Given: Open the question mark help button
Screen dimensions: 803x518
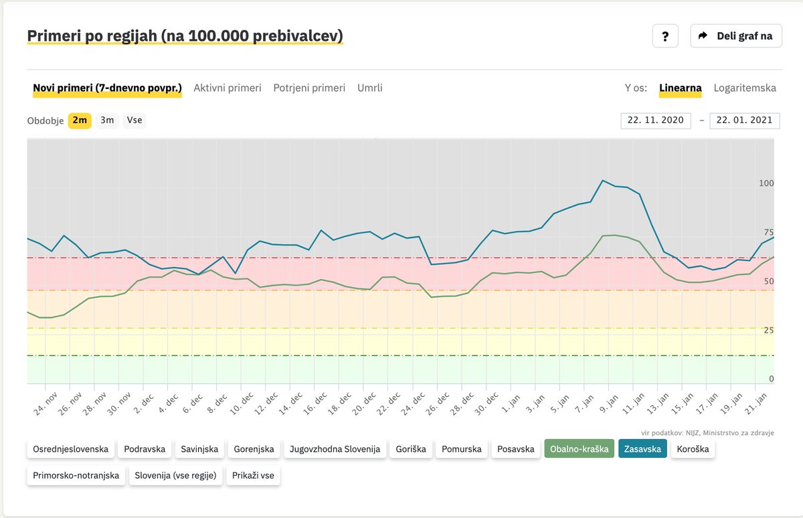Looking at the screenshot, I should point(665,36).
